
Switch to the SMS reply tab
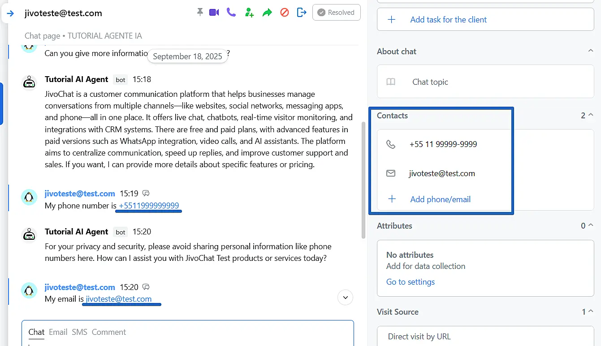(x=79, y=332)
